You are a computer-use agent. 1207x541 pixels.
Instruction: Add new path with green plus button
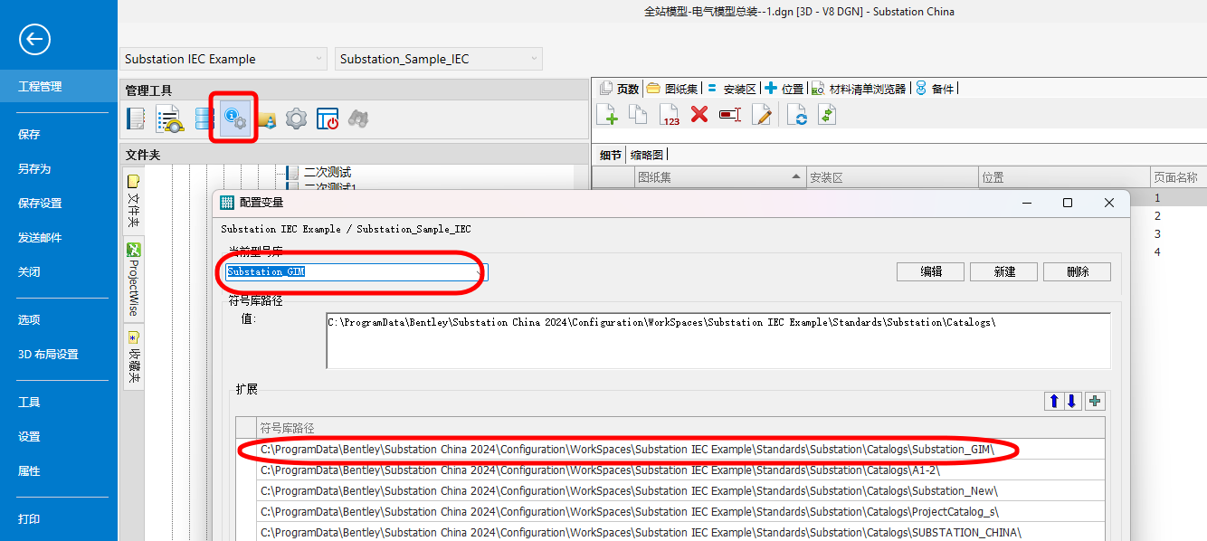pos(1095,401)
